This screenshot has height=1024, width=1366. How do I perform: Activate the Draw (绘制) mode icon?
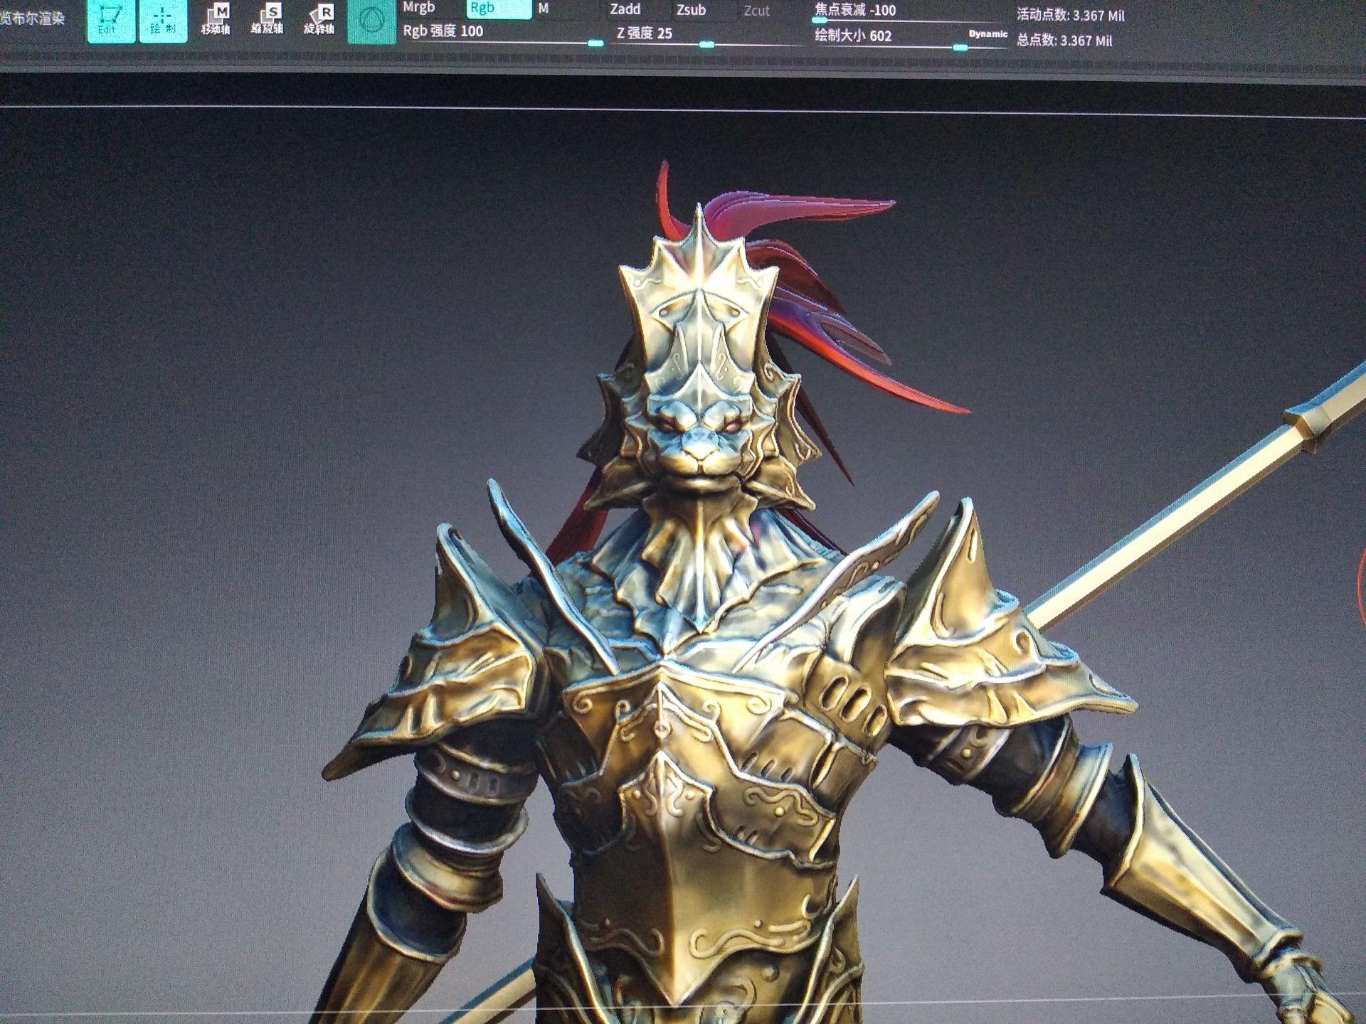[162, 21]
